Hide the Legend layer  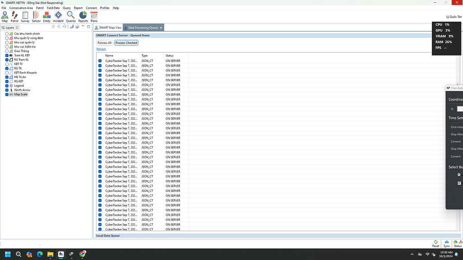coord(6,85)
